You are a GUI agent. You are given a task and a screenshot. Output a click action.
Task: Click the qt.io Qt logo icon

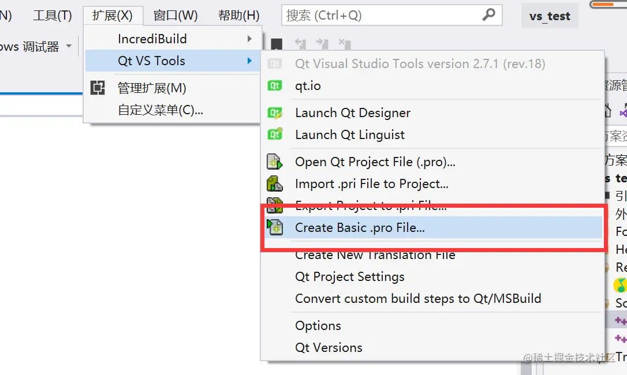coord(275,86)
